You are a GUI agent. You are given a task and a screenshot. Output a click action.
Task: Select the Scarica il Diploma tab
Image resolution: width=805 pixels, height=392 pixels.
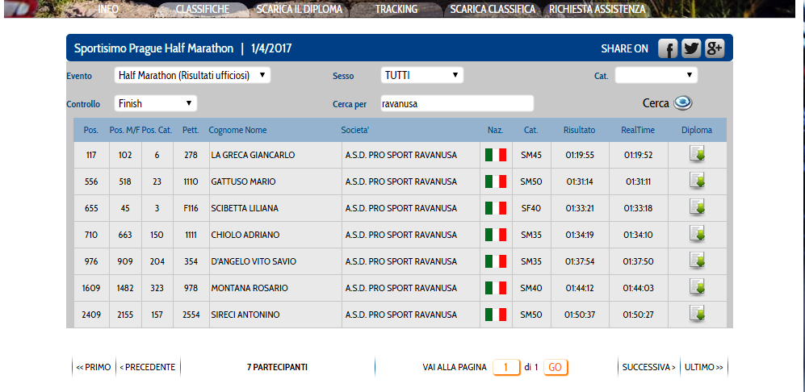click(300, 9)
